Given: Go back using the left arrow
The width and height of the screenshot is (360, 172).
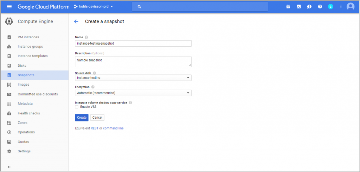Looking at the screenshot, I should tap(76, 21).
